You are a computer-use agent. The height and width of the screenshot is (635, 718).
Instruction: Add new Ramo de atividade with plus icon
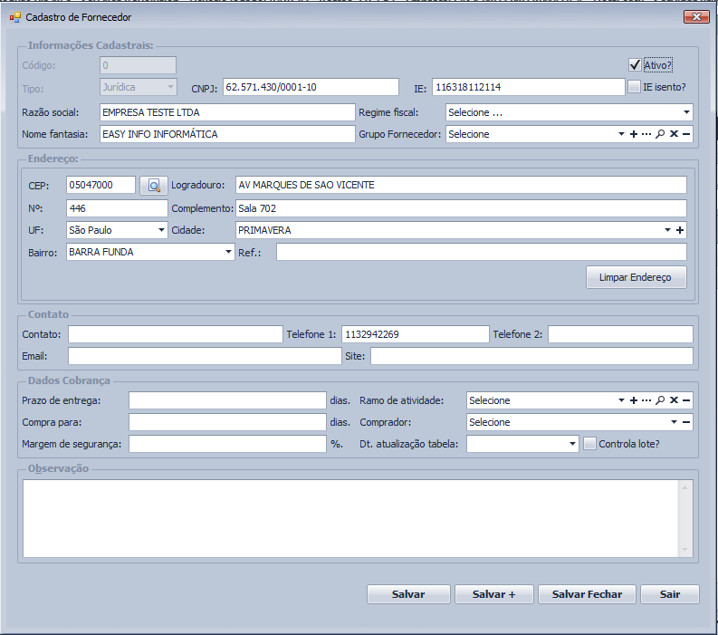coord(634,400)
